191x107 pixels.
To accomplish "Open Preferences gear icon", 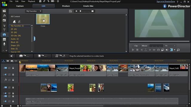I will click(58, 1).
